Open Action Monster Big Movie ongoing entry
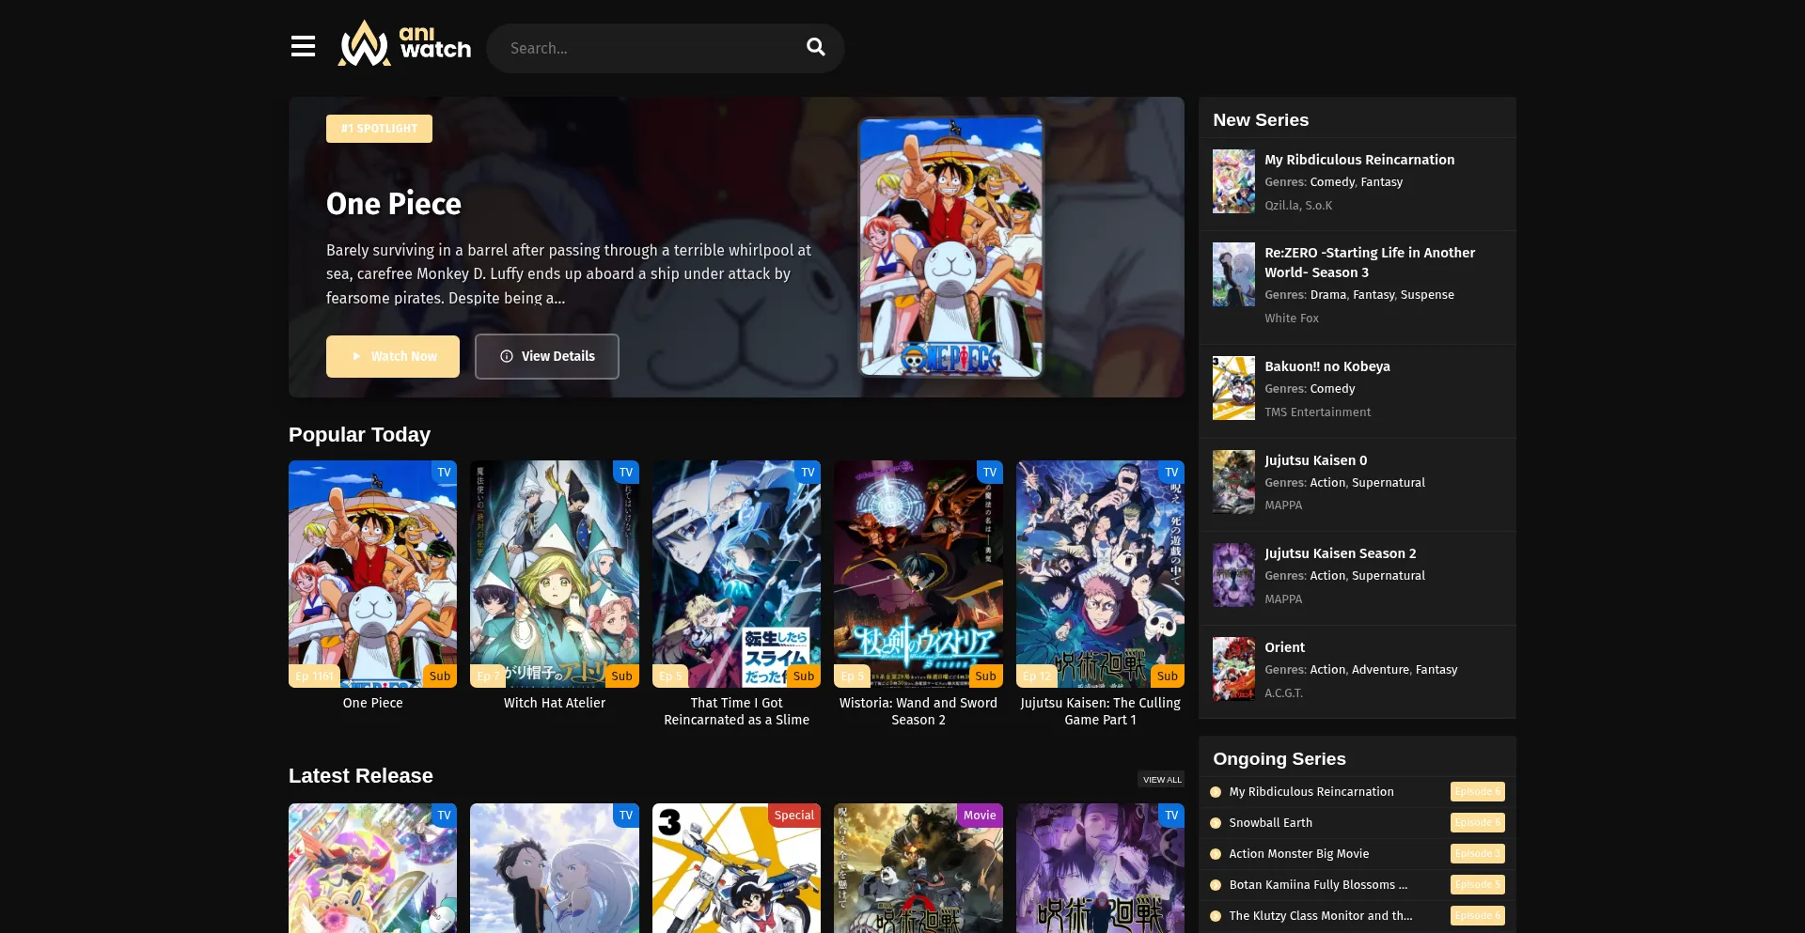The height and width of the screenshot is (933, 1805). [x=1298, y=854]
